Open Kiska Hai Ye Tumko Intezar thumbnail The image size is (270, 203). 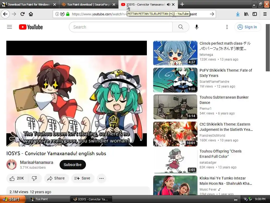click(175, 185)
